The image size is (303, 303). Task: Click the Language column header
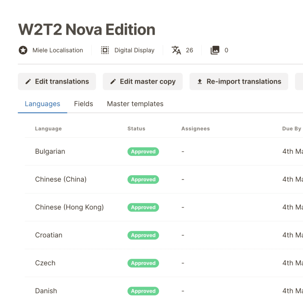click(48, 128)
